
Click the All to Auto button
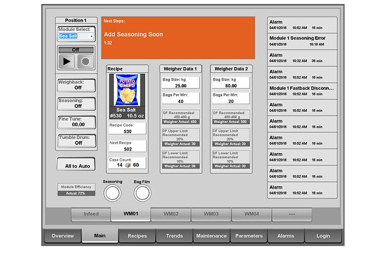coord(77,166)
